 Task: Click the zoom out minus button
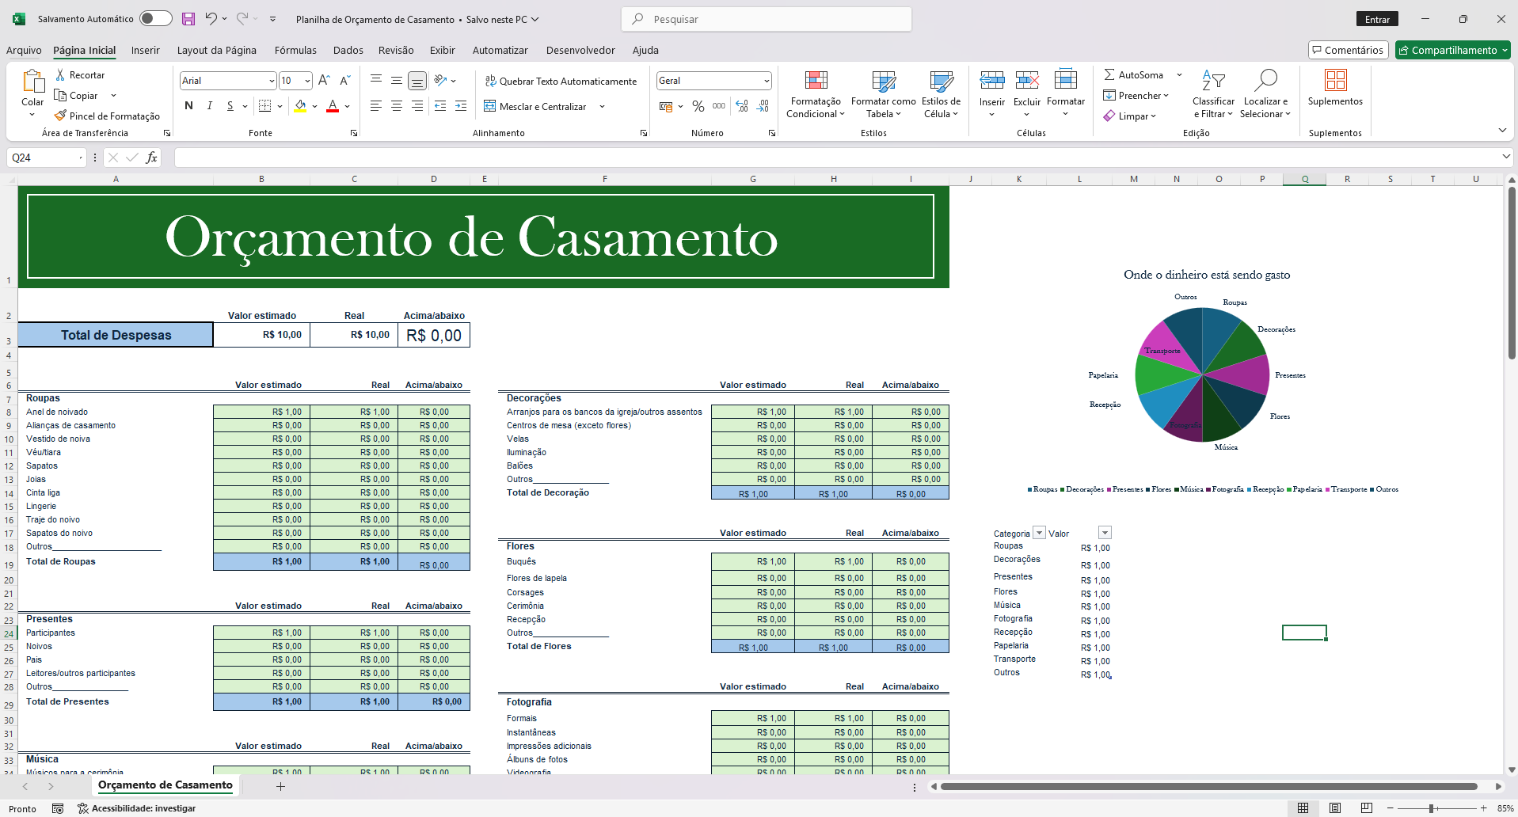click(x=1390, y=808)
